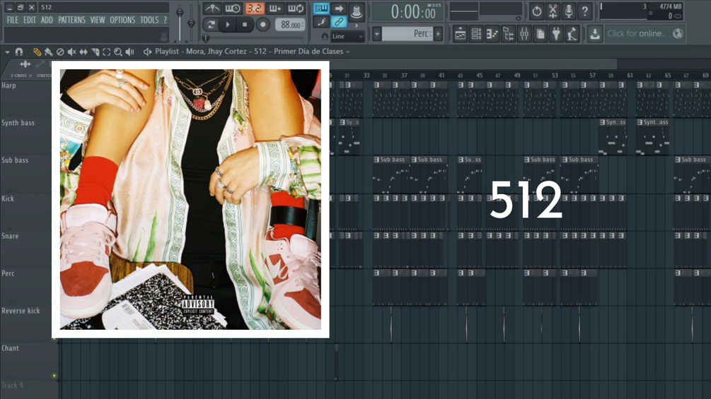This screenshot has height=399, width=711.
Task: Click the small arrow below the knob icon
Action: click(x=357, y=25)
